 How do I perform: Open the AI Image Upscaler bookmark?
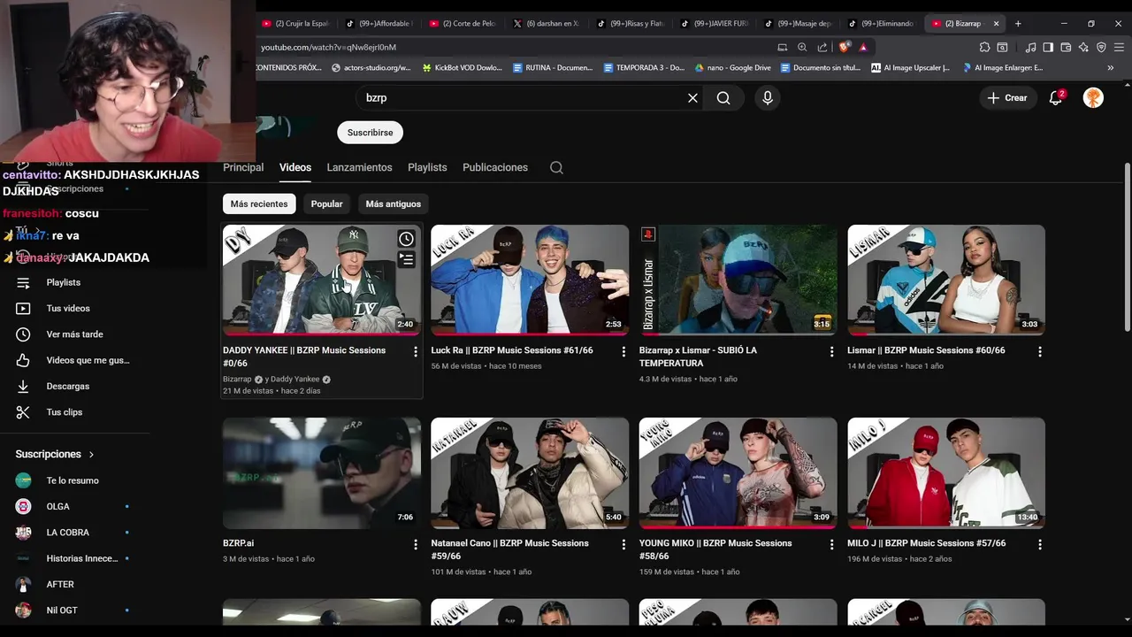(910, 67)
